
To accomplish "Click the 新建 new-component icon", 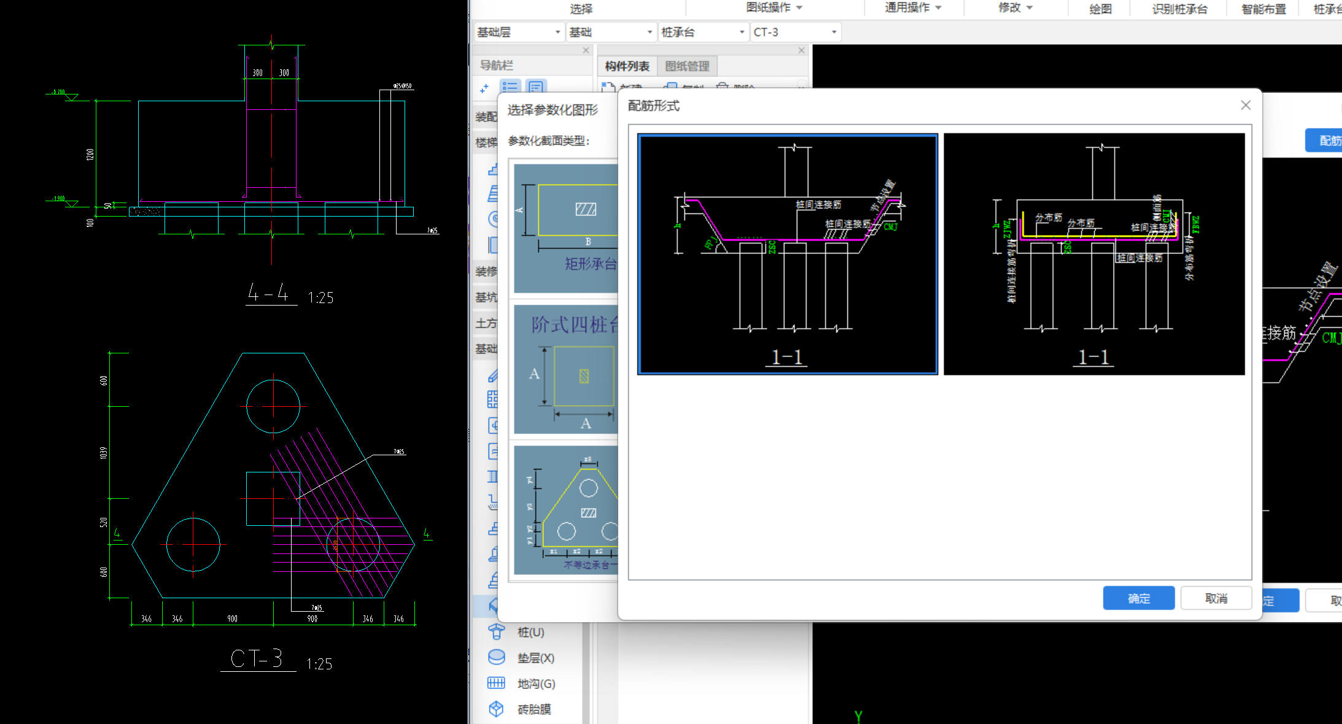I will click(608, 87).
